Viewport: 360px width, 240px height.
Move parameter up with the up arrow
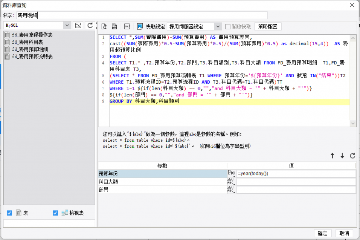click(332, 156)
